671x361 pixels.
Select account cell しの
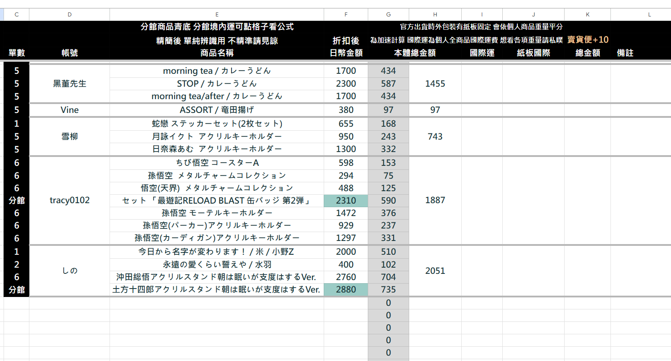(x=69, y=271)
